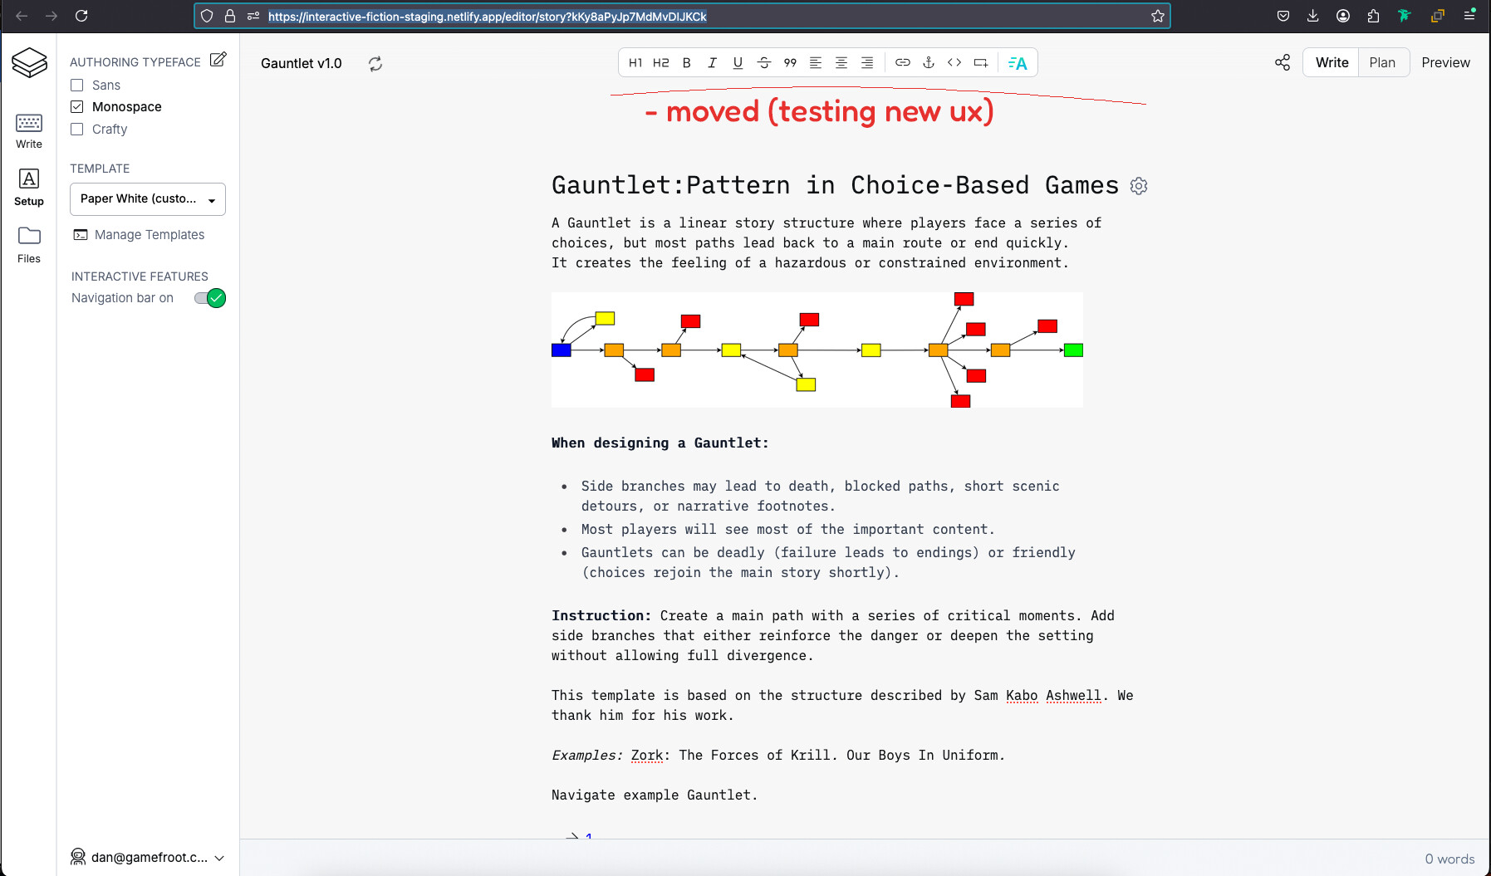The height and width of the screenshot is (876, 1491).
Task: Enable the Sans typeface checkbox
Action: tap(77, 86)
